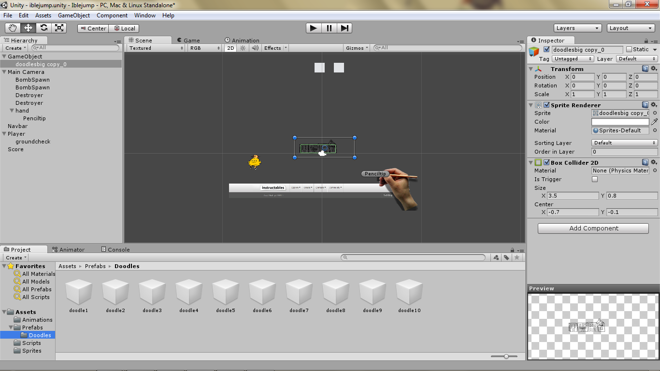Image resolution: width=660 pixels, height=371 pixels.
Task: Start the game with the Play button
Action: click(x=314, y=28)
